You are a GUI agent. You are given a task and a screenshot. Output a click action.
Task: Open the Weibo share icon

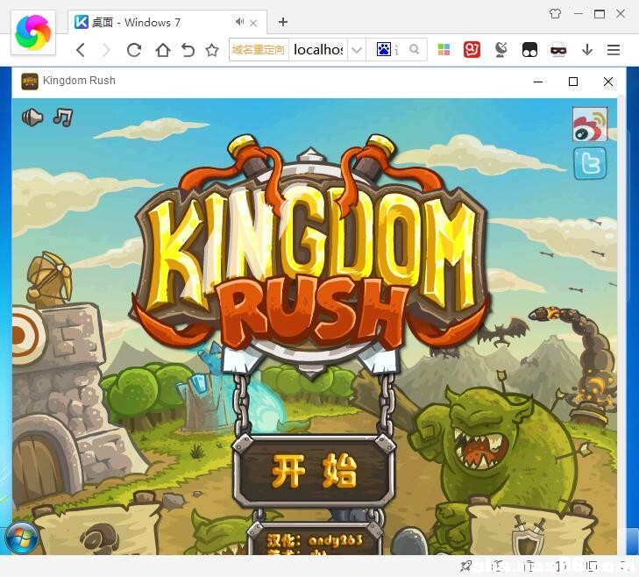pos(590,125)
